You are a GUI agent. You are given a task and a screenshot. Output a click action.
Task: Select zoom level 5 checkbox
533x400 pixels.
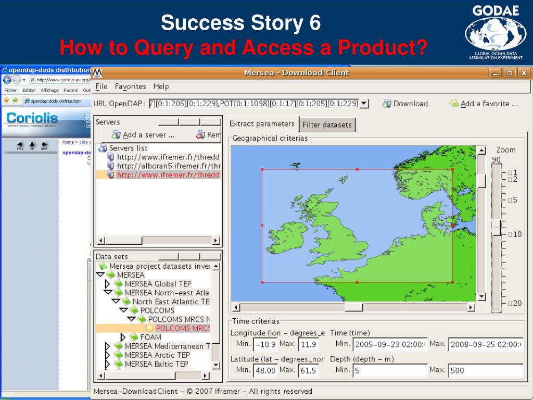point(510,200)
